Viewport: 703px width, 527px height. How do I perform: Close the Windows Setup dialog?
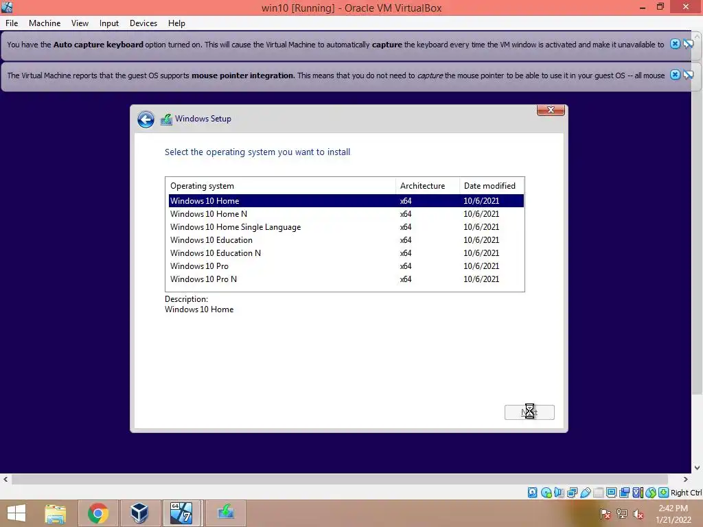[551, 110]
